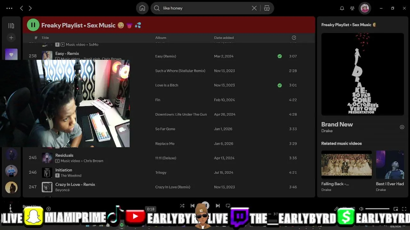Sort by the # track number column

pos(36,38)
